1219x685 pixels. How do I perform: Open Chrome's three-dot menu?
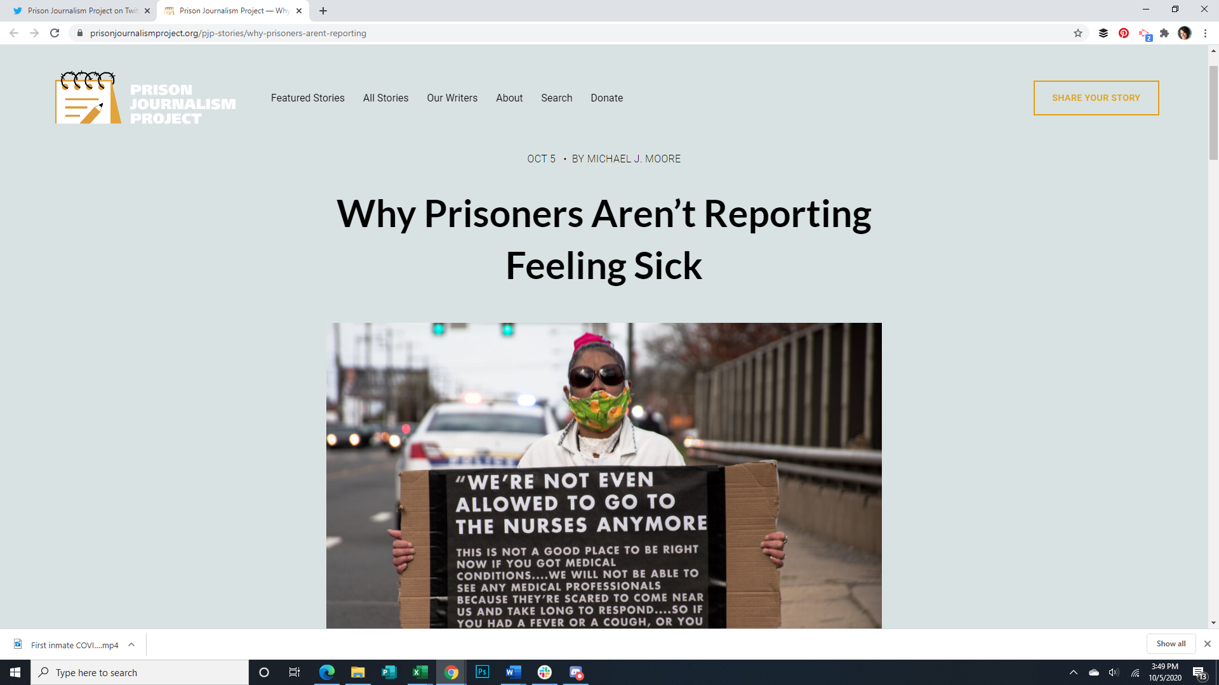(x=1205, y=33)
